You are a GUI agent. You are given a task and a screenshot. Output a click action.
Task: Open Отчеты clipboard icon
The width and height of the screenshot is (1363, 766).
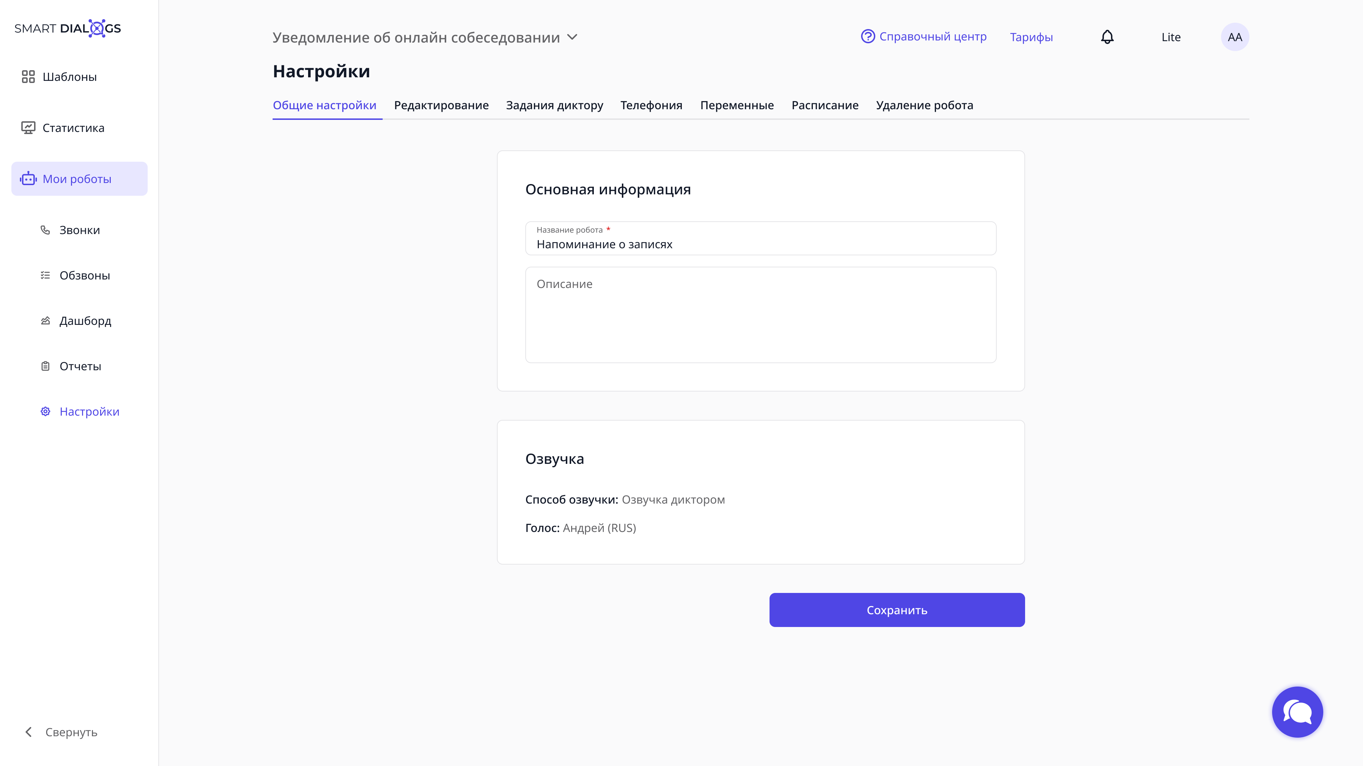pyautogui.click(x=45, y=366)
